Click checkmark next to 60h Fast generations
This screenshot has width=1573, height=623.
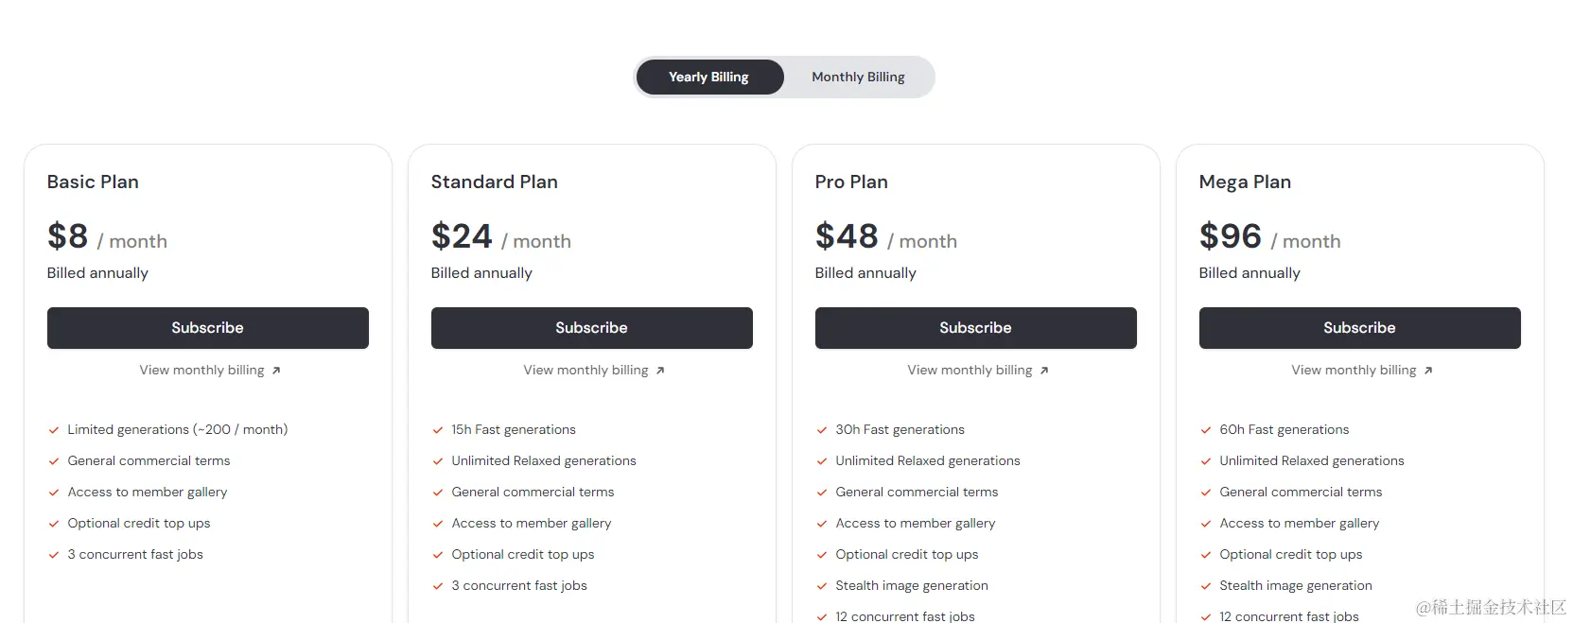coord(1206,430)
